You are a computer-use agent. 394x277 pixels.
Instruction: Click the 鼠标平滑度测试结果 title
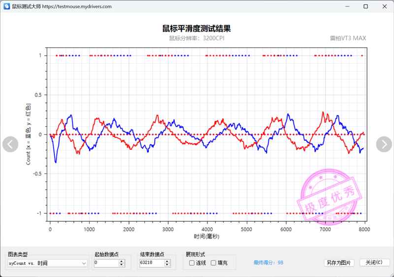click(x=197, y=29)
